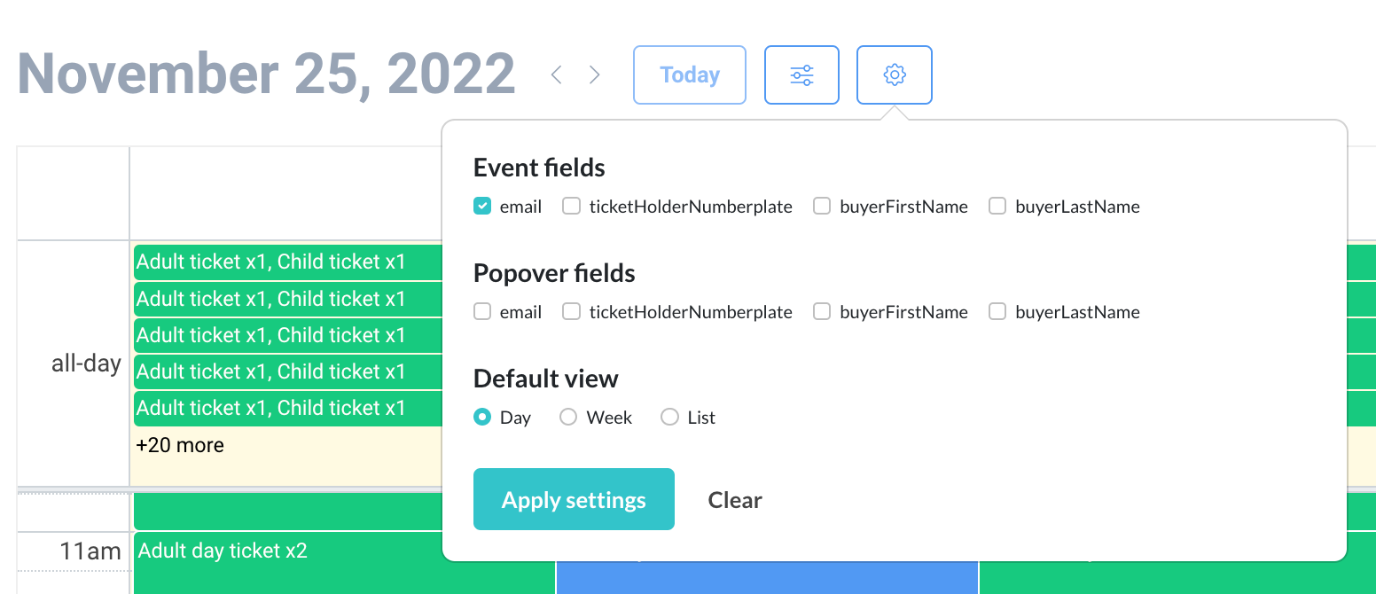Click the Today button

click(x=689, y=75)
